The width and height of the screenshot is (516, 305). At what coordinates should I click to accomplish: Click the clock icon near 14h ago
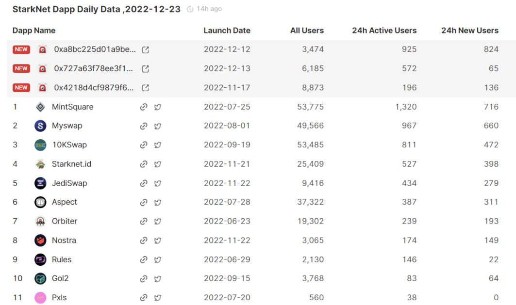(190, 9)
